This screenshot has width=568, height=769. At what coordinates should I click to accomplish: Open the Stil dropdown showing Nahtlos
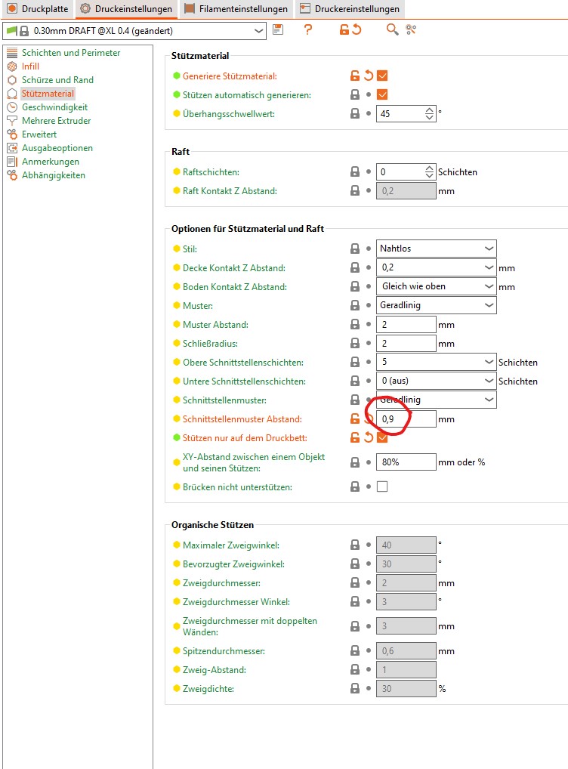(x=436, y=249)
